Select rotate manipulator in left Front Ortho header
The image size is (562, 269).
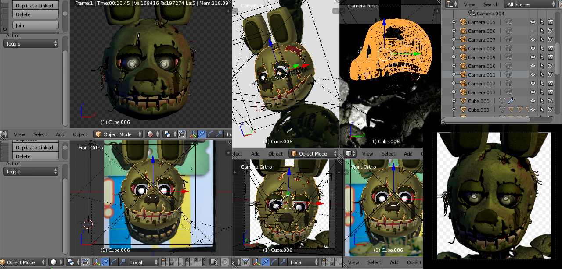pos(113,262)
